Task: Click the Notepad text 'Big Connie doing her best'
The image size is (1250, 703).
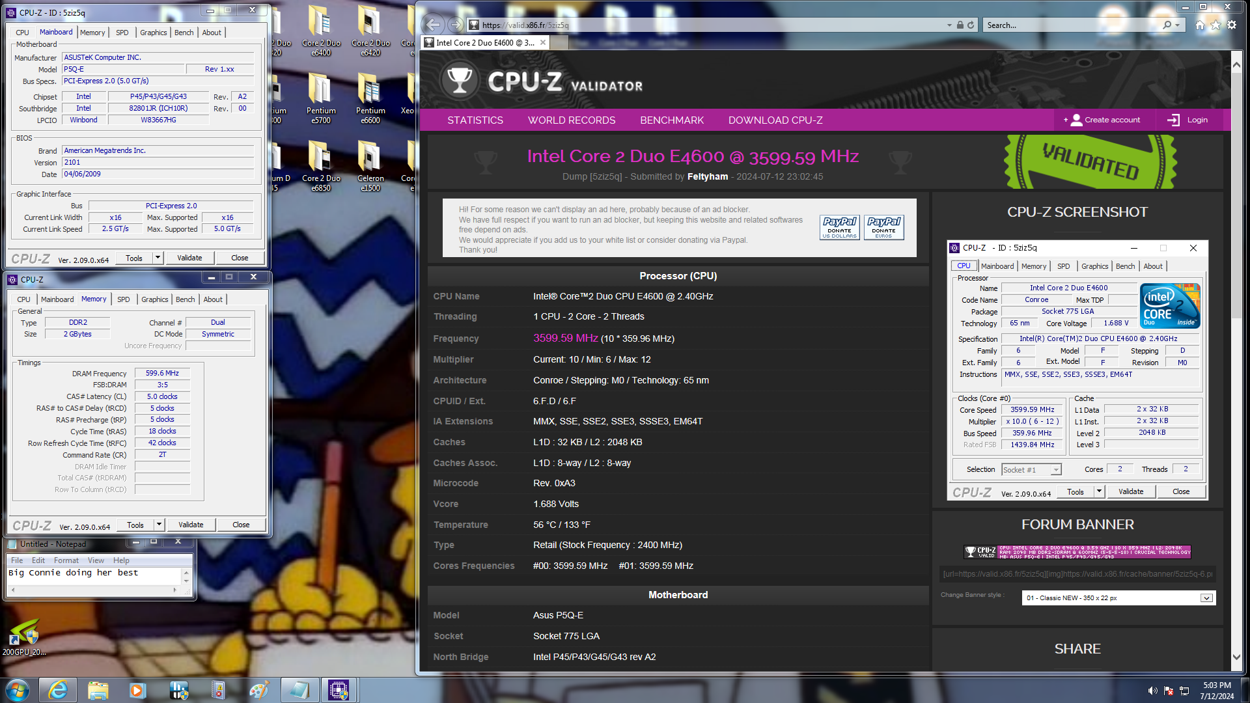Action: [x=74, y=573]
